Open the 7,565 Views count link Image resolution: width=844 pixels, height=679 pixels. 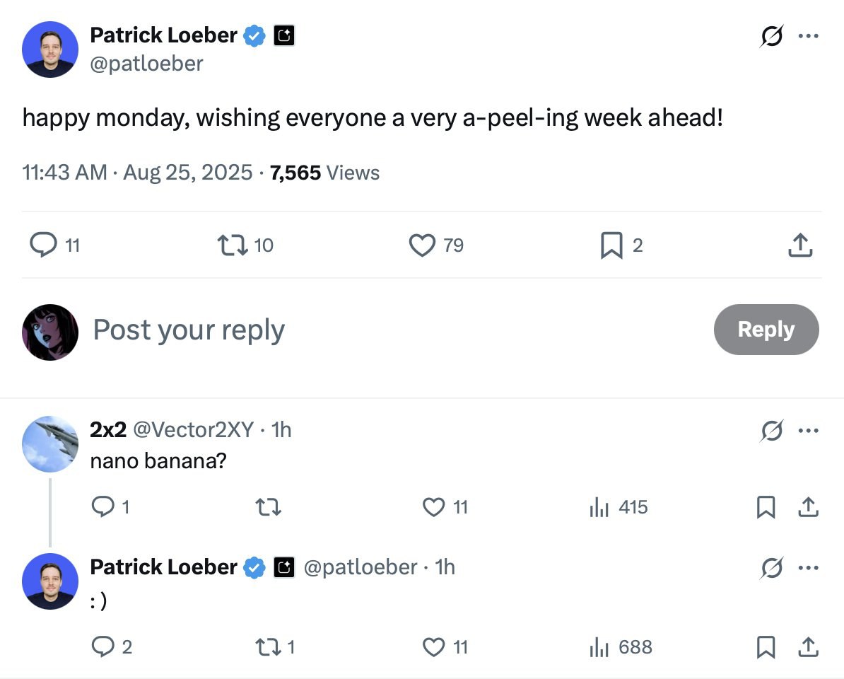pos(324,173)
